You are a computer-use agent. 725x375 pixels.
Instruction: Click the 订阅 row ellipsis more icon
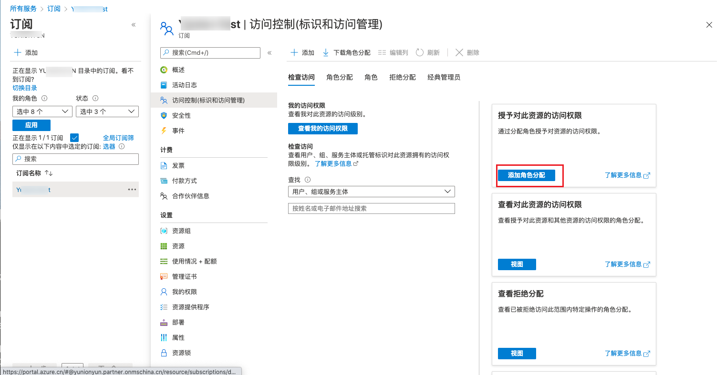(132, 190)
